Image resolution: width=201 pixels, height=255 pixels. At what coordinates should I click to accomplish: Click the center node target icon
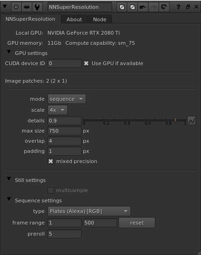(16, 7)
